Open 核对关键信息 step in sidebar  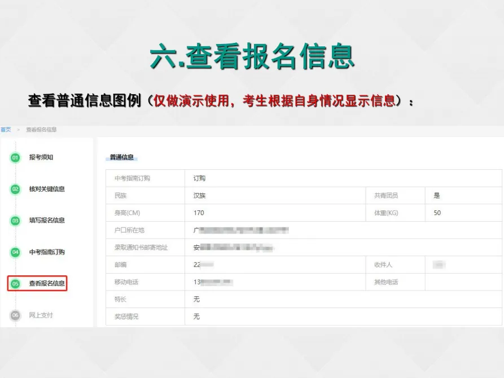47,188
